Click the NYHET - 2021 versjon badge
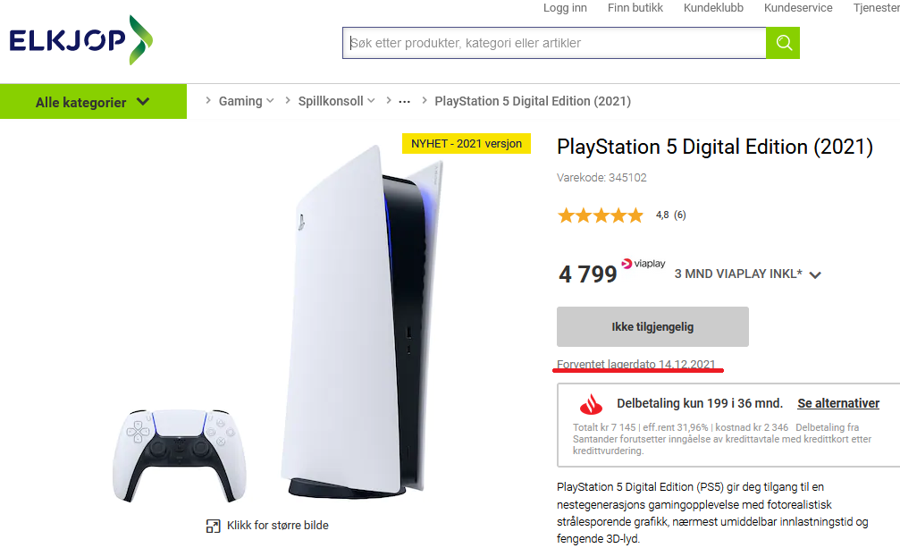 click(467, 143)
